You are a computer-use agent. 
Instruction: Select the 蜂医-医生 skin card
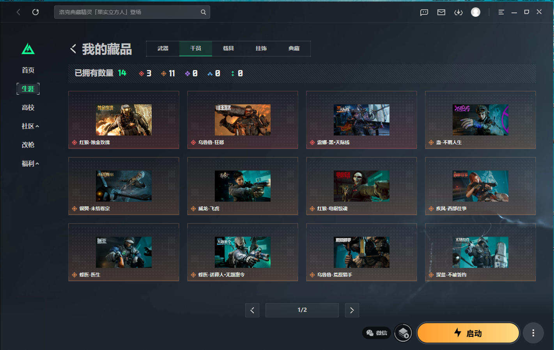[124, 252]
